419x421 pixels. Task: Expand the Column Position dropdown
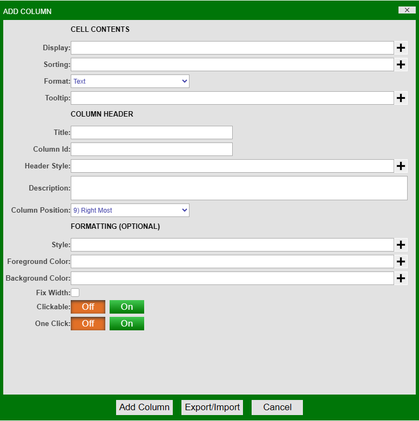pos(130,210)
